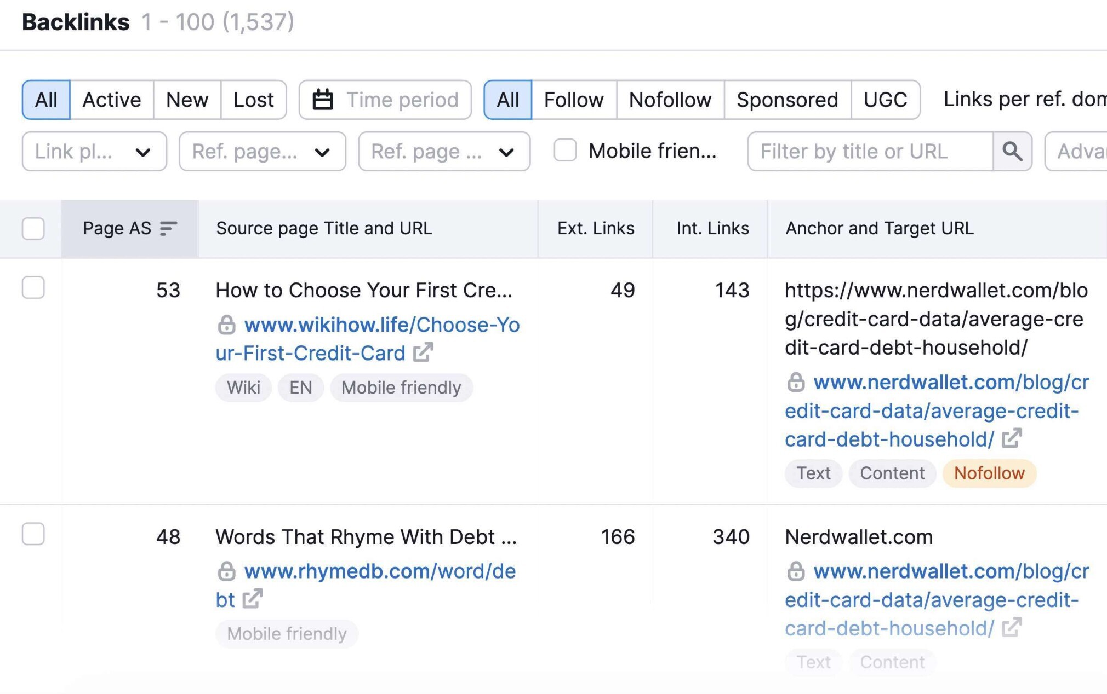This screenshot has width=1107, height=694.
Task: Click the calendar icon in Time period
Action: (x=323, y=100)
